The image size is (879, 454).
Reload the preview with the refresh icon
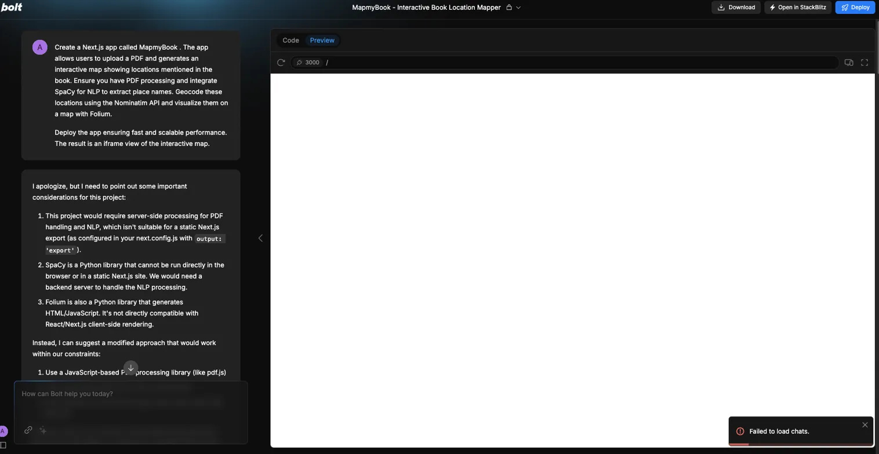pyautogui.click(x=281, y=63)
